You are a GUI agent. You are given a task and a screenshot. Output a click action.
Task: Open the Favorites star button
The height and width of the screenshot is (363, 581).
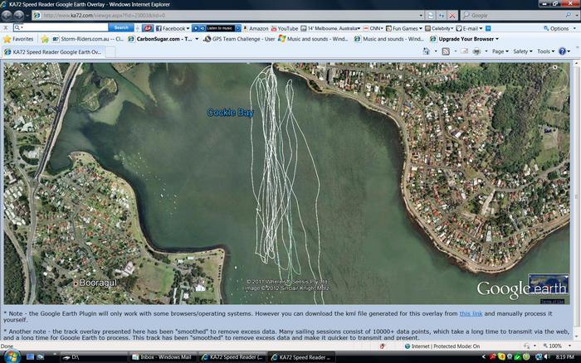pos(18,39)
